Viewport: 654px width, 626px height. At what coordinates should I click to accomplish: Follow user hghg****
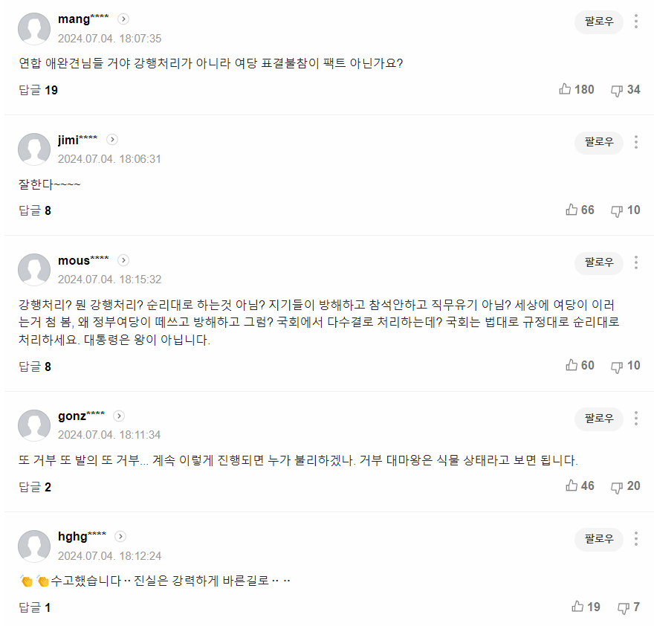[599, 539]
